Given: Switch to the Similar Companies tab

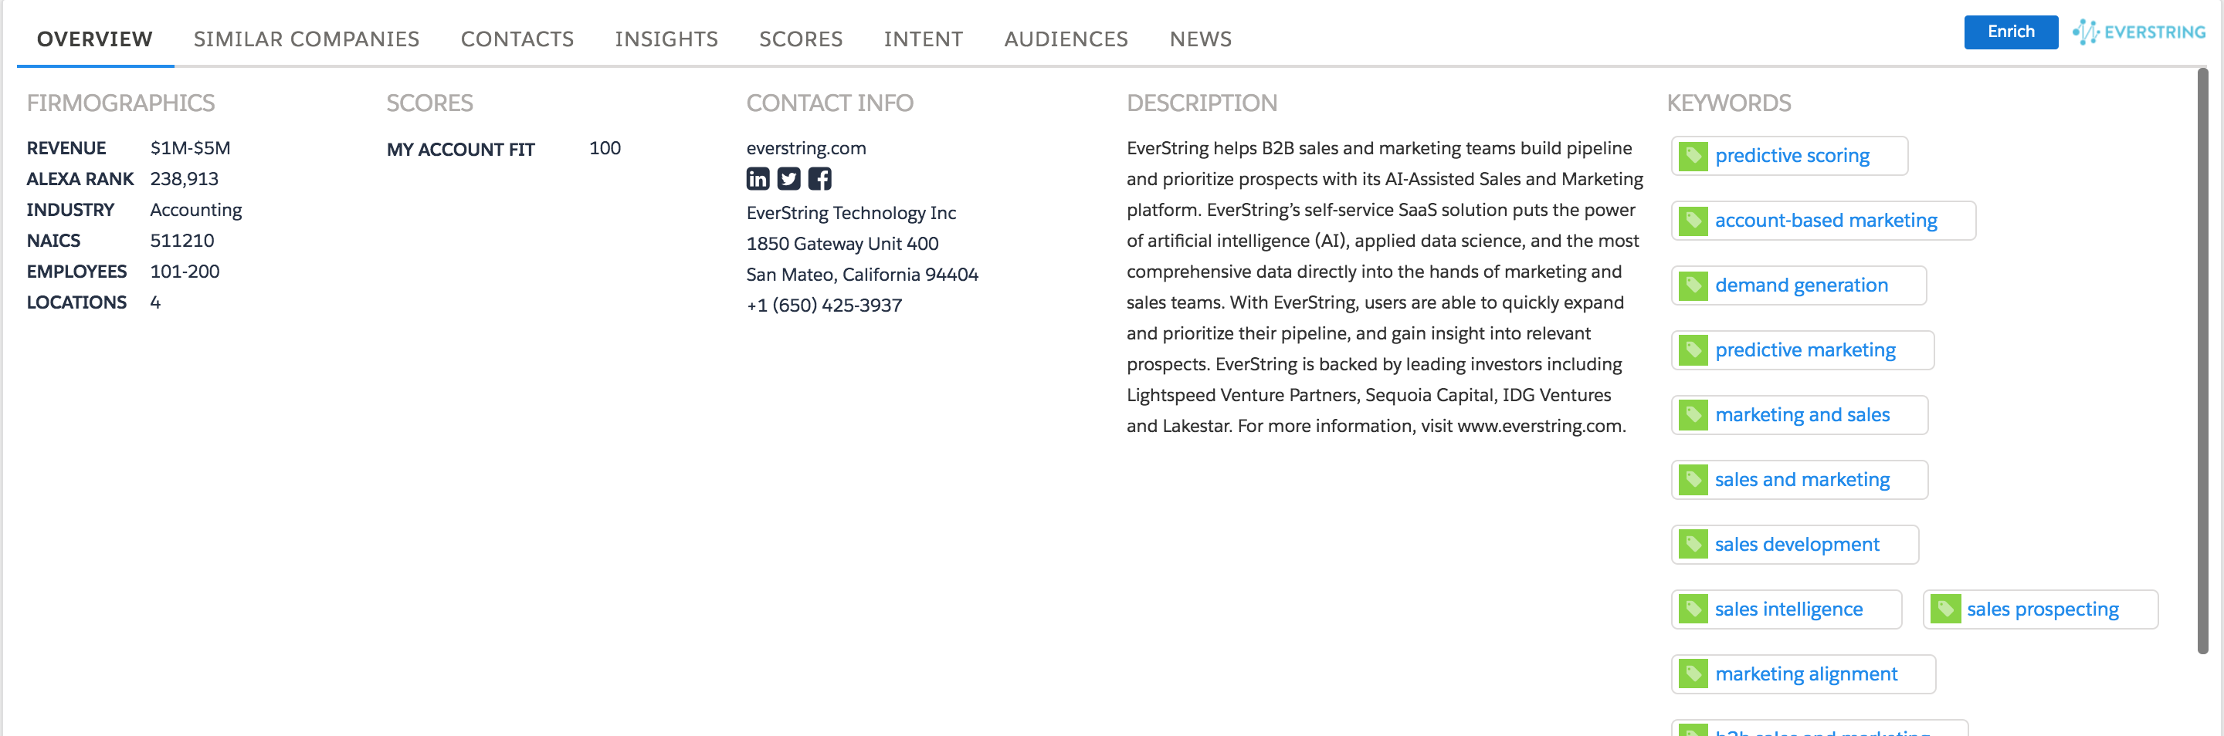Looking at the screenshot, I should [307, 39].
